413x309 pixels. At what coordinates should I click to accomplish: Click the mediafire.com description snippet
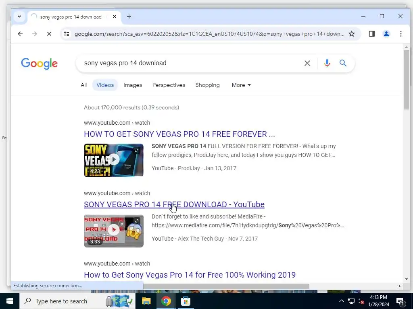248,221
